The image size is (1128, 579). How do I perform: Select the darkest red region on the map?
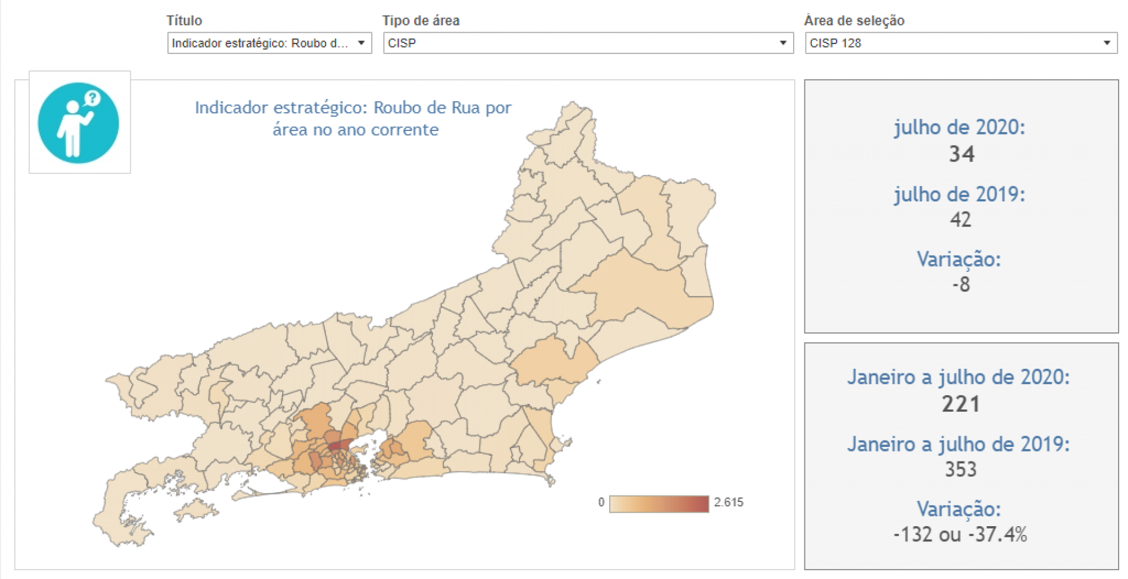340,445
